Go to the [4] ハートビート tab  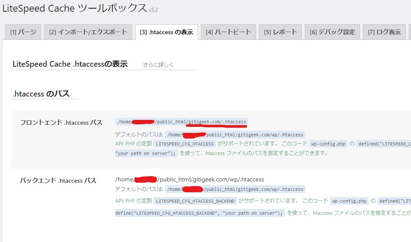coord(228,32)
